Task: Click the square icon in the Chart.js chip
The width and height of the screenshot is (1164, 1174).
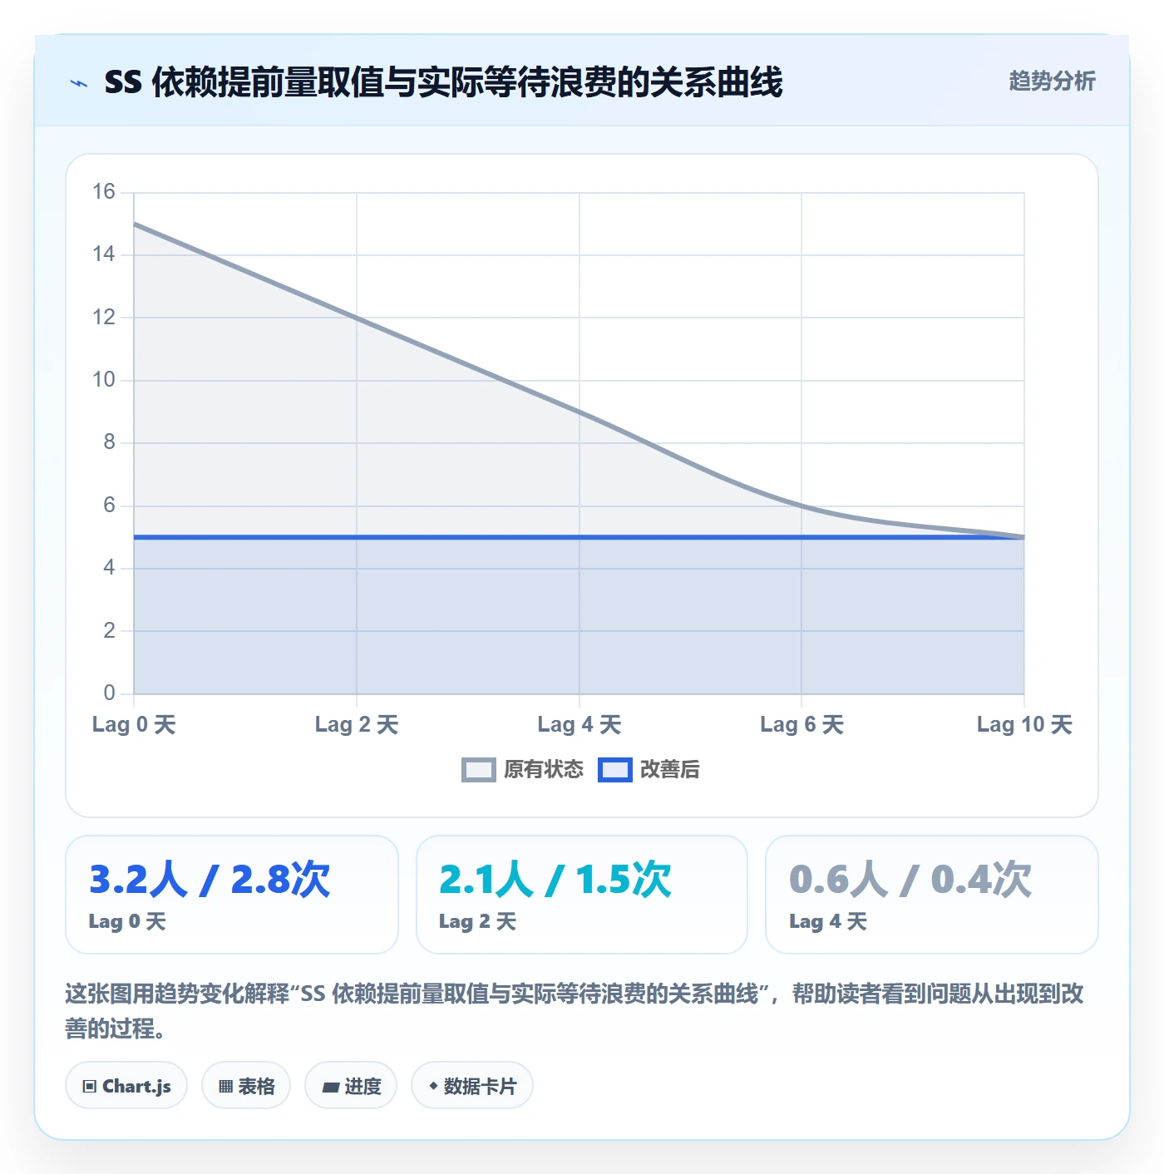Action: 90,1087
